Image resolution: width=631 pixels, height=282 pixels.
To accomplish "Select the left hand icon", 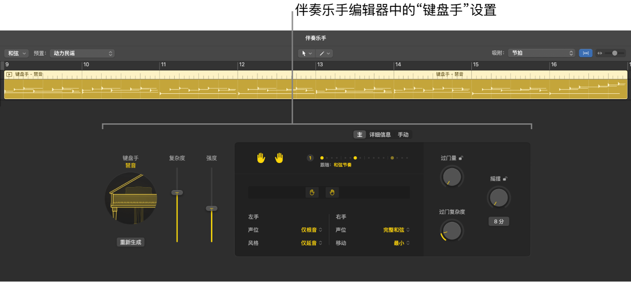I will [x=261, y=157].
